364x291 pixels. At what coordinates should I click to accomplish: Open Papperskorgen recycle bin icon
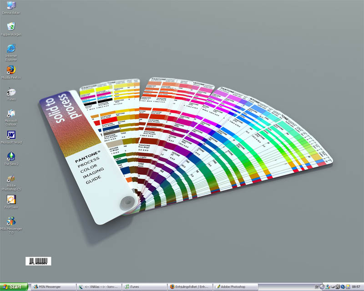coord(11,29)
